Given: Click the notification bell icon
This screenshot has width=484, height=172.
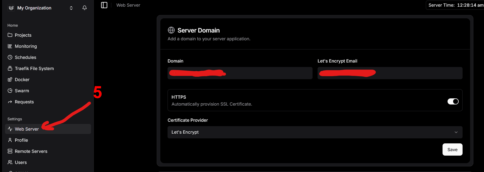Looking at the screenshot, I should point(85,8).
